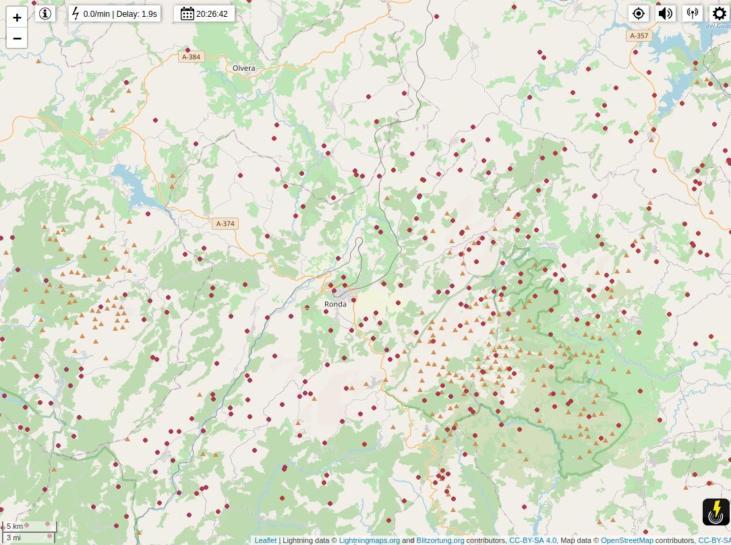Click the Ronda town label

(x=335, y=304)
